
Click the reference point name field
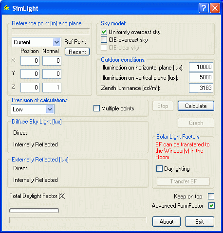tap(51, 31)
